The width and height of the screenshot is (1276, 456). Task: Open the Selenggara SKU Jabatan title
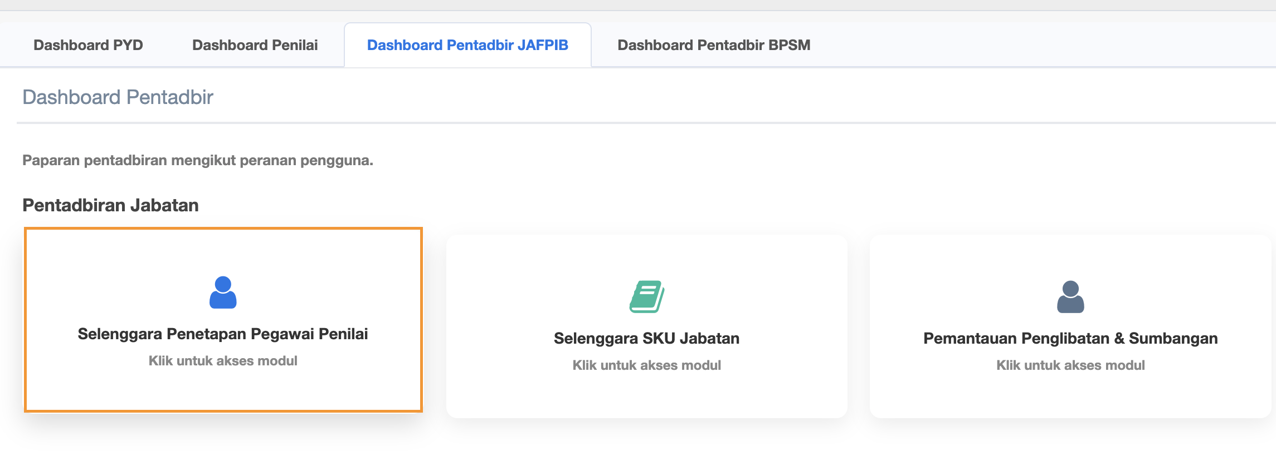[x=646, y=338]
